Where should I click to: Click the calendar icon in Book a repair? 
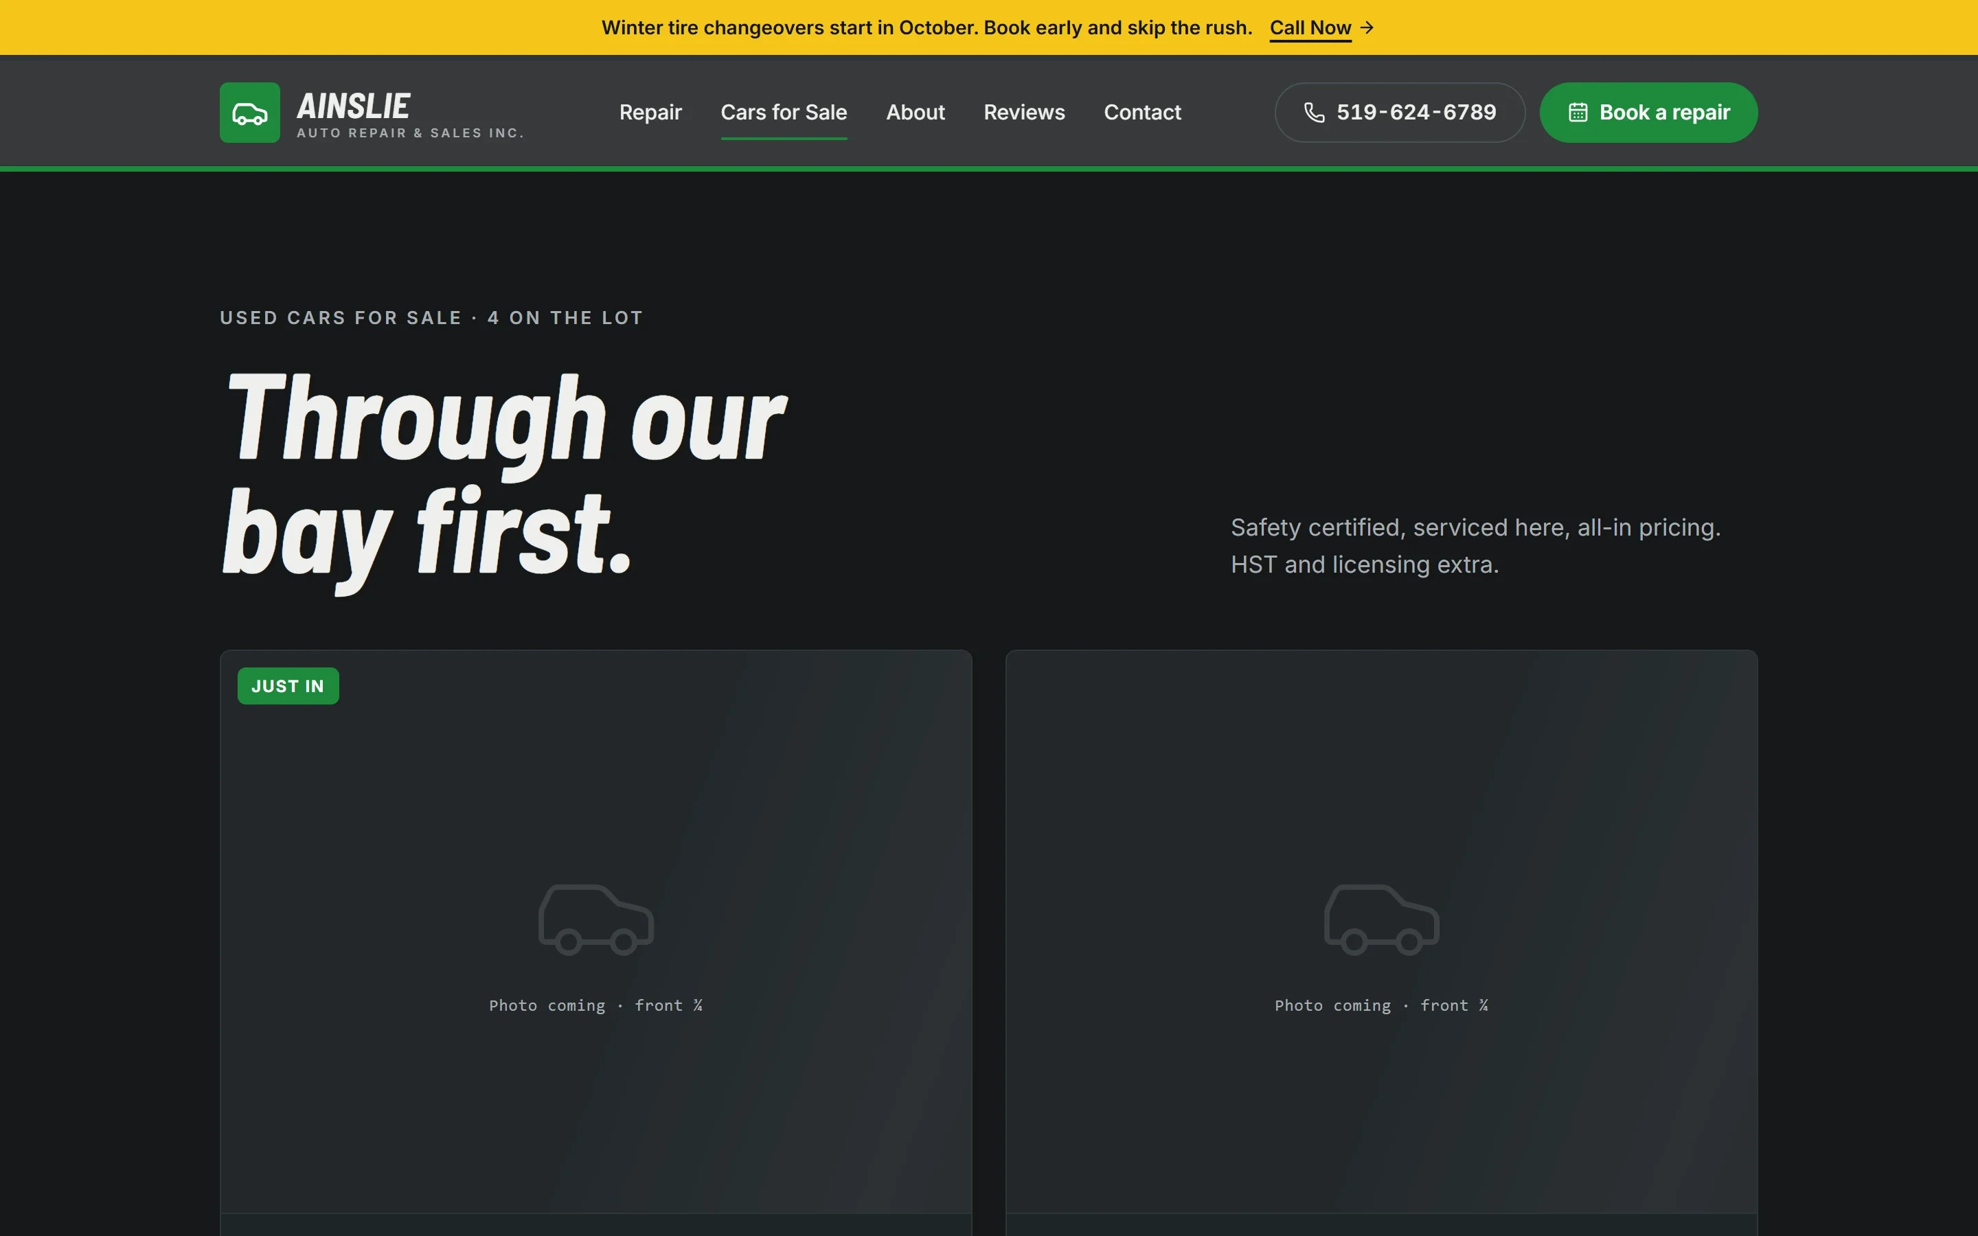pos(1578,113)
